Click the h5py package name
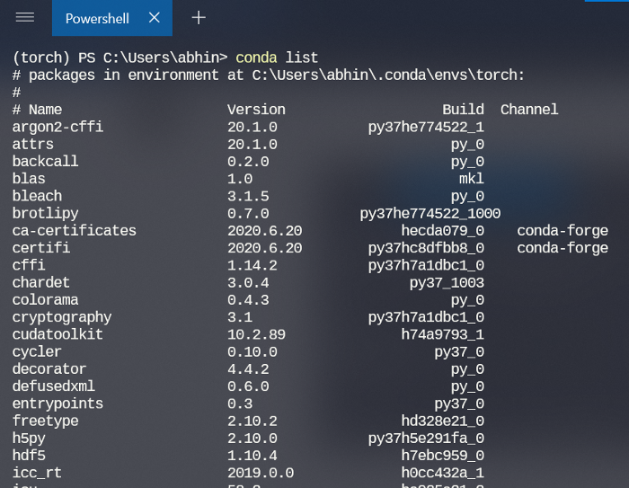The height and width of the screenshot is (488, 629). point(29,439)
